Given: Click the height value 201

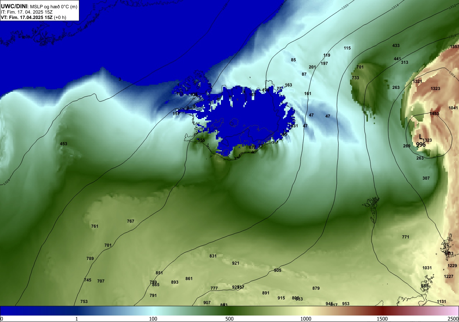Looking at the screenshot, I should point(312,67).
